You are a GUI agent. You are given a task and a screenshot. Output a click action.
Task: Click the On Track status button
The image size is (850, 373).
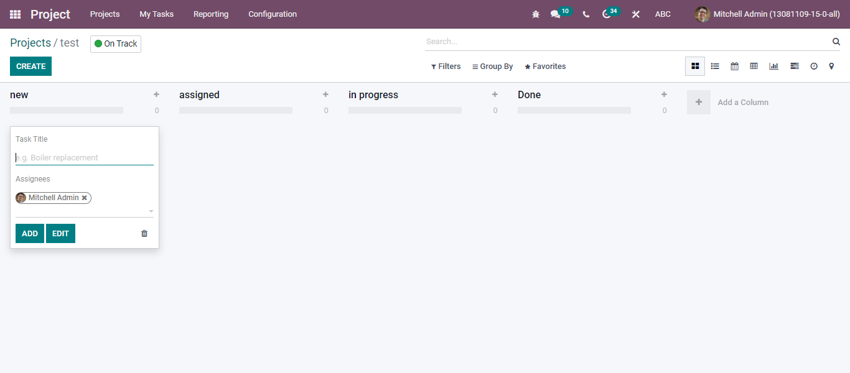pos(116,44)
